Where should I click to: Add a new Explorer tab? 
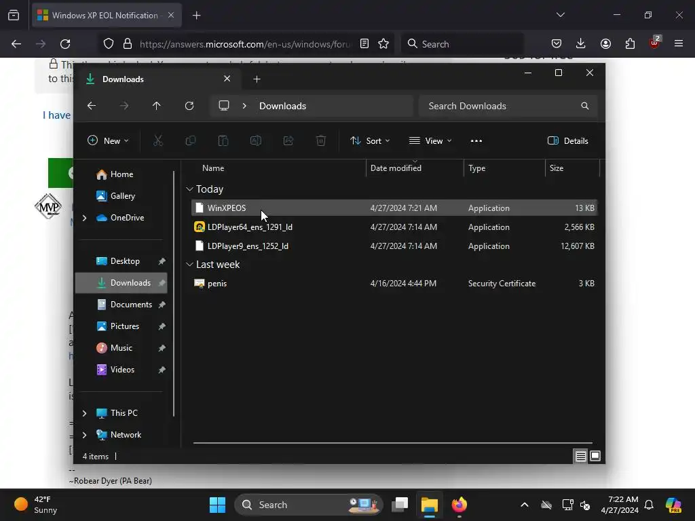tap(257, 79)
